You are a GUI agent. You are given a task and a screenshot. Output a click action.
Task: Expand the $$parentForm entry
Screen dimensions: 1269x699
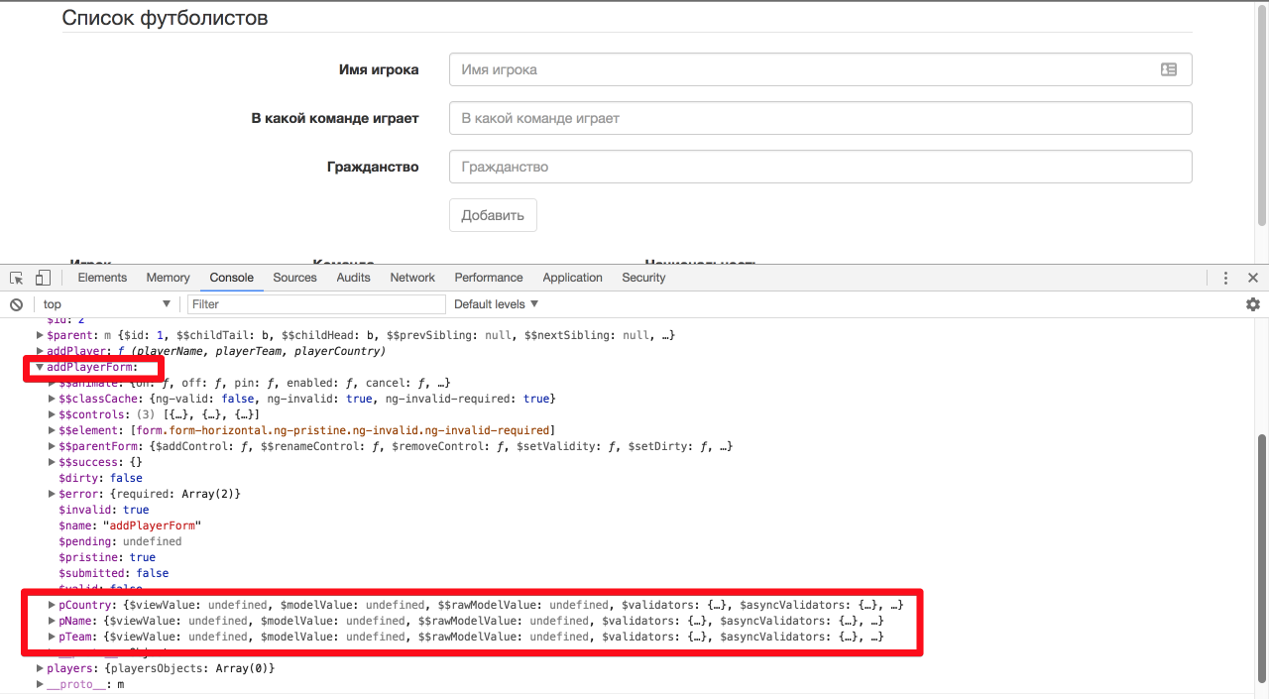pos(52,446)
